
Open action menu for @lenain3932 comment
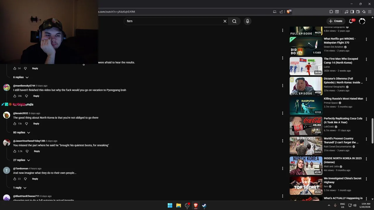(283, 113)
